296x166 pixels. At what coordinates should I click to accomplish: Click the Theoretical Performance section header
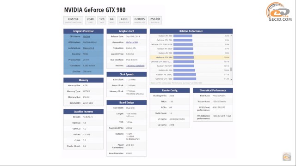point(213,90)
